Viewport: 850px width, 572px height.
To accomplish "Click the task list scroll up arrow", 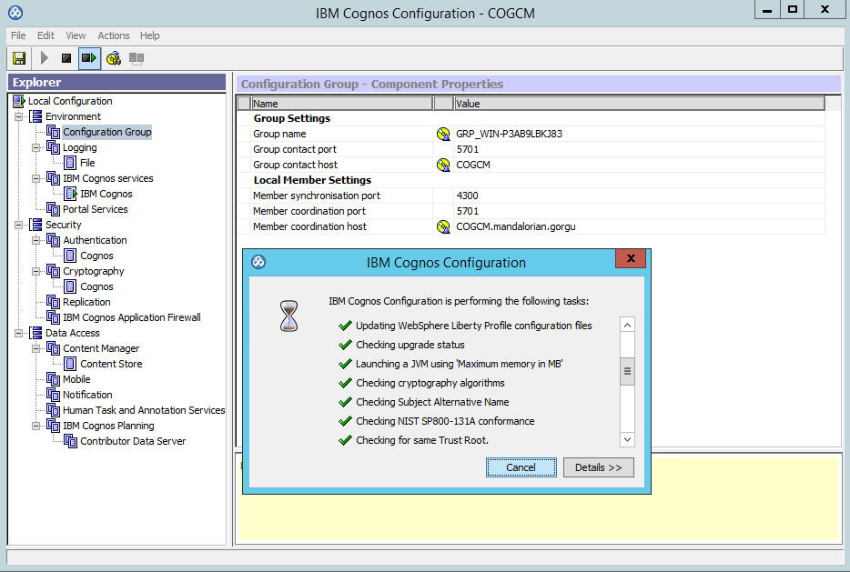I will point(627,325).
